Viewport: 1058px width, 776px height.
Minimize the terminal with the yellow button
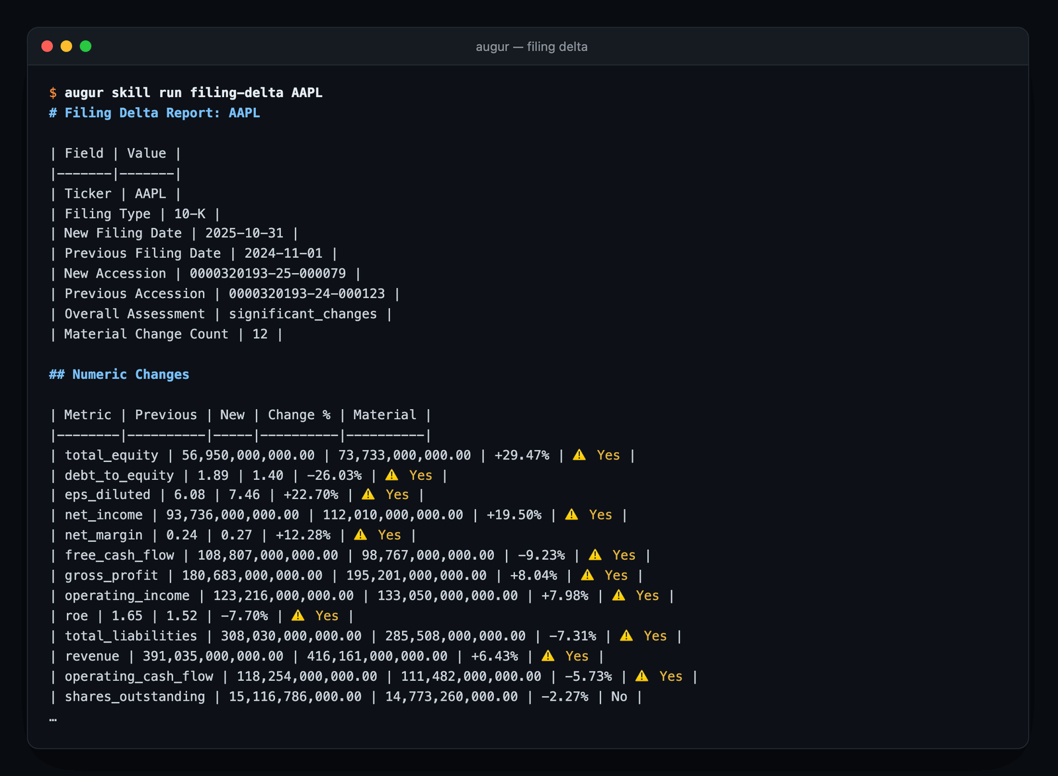pyautogui.click(x=66, y=46)
